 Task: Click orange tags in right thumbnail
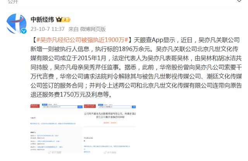point(110,122)
